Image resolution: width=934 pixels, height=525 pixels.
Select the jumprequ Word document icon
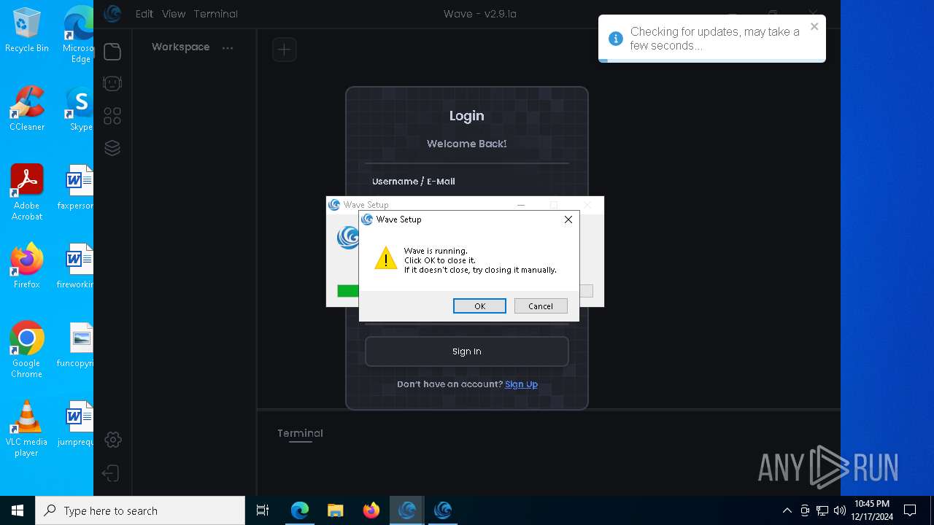point(77,424)
